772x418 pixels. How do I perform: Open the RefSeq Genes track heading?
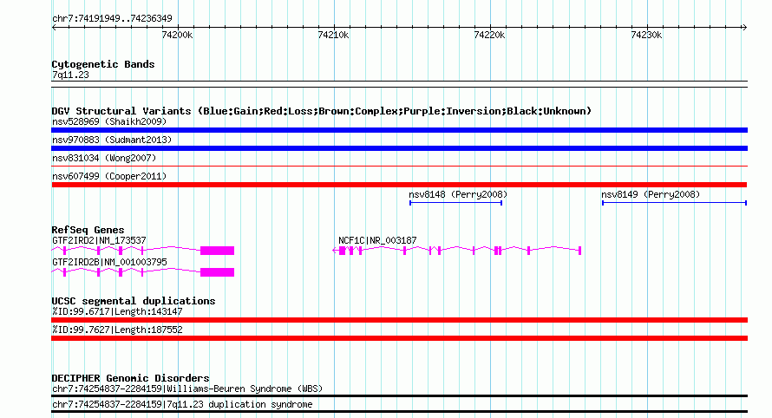(88, 230)
